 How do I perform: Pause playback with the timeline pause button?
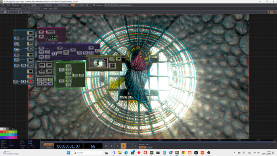tap(112, 146)
